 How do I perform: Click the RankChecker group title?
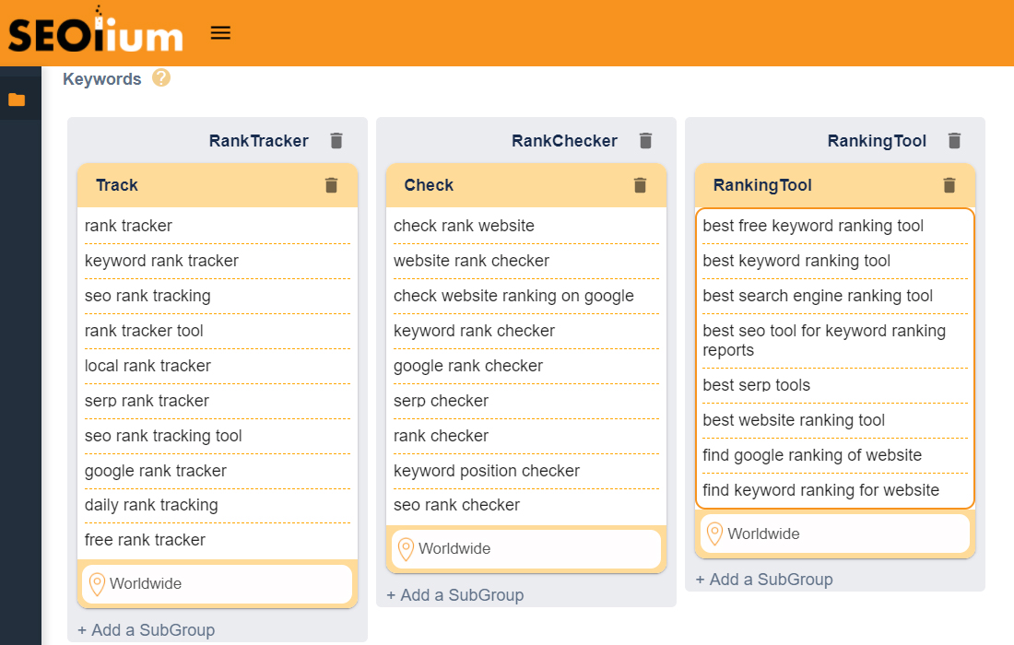564,141
